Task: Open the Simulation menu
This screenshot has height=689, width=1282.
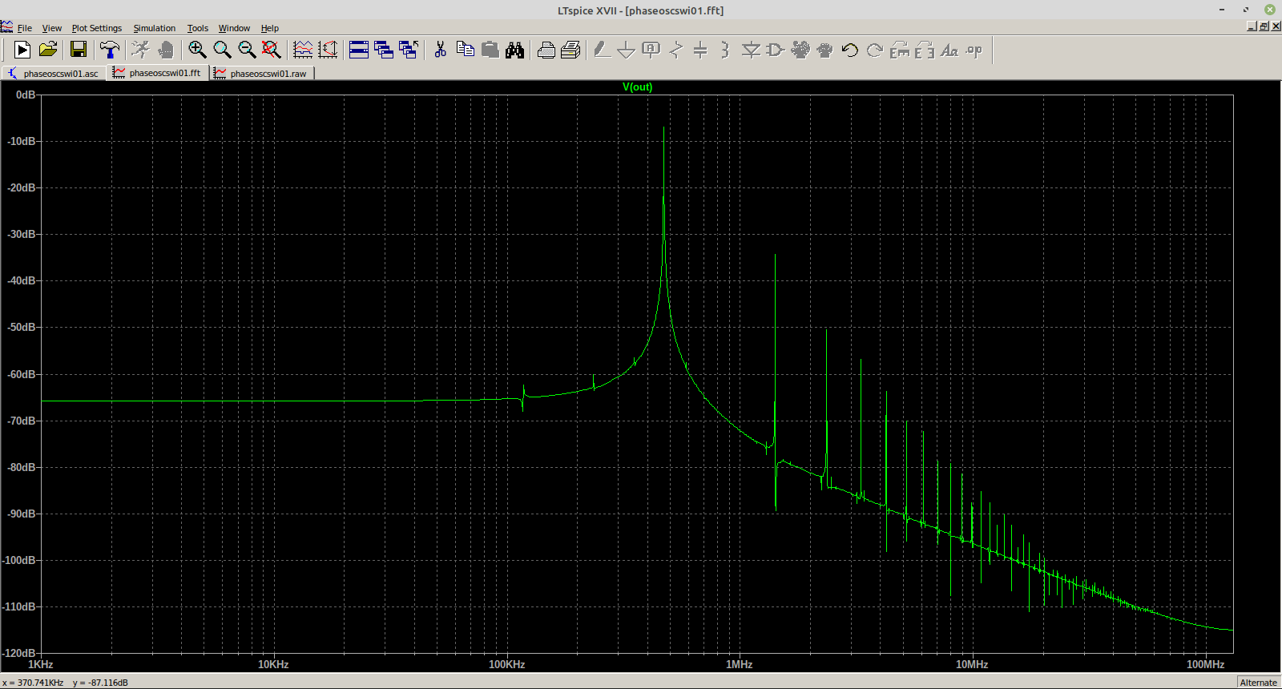Action: (155, 28)
